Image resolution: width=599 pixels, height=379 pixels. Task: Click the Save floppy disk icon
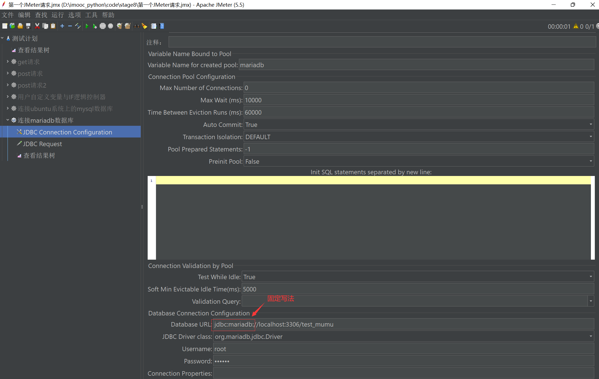tap(28, 26)
